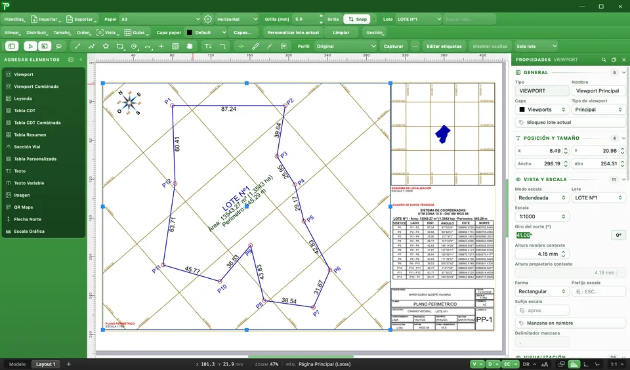Select the hatch fill tool
The height and width of the screenshot is (370, 630).
click(x=175, y=46)
